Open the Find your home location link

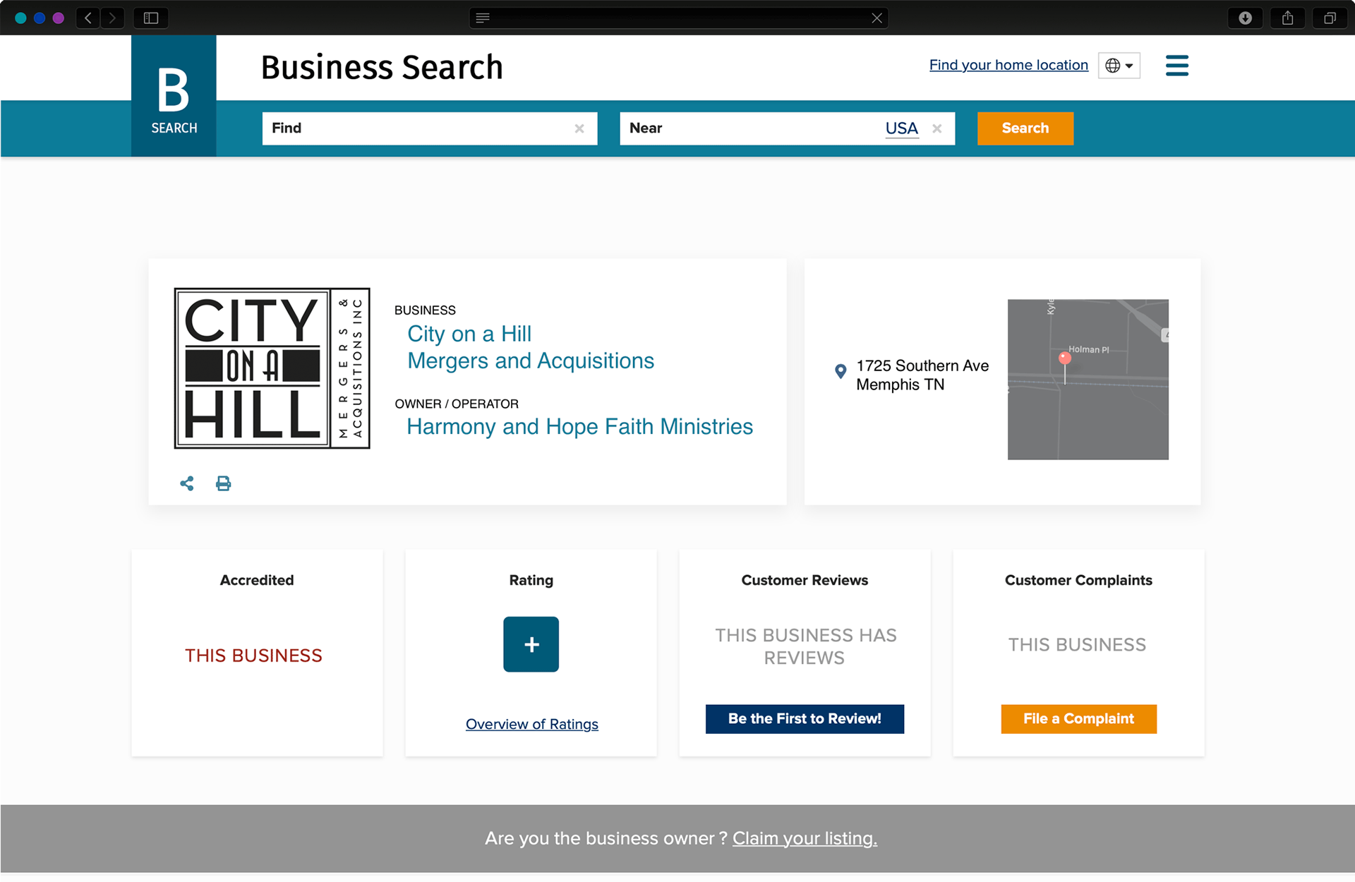tap(1008, 65)
